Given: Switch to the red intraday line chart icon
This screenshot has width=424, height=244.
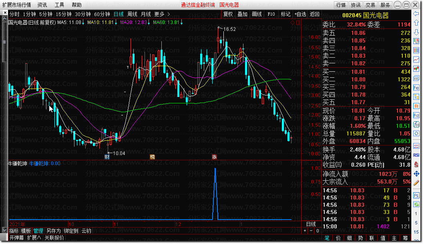Looking at the screenshot, I should [416, 60].
